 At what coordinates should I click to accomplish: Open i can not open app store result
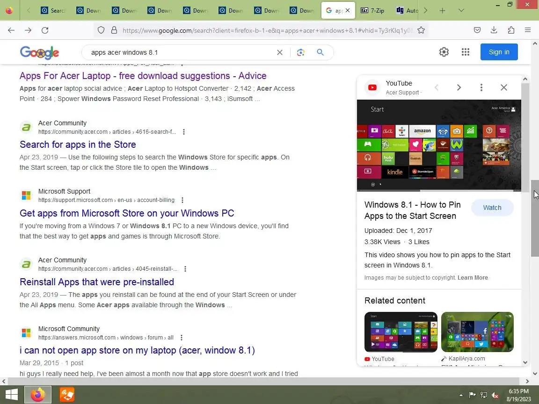click(x=137, y=350)
